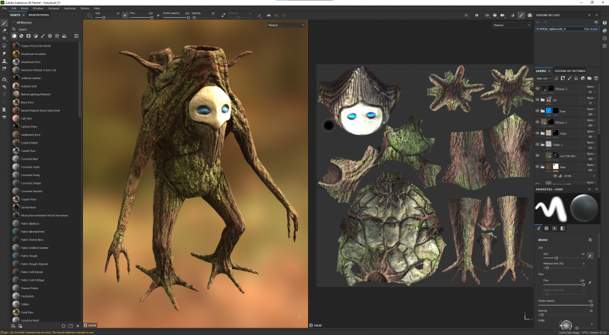Click the Eyes layer blue color thumbnail
Screen dimensions: 609x335
[x=548, y=111]
